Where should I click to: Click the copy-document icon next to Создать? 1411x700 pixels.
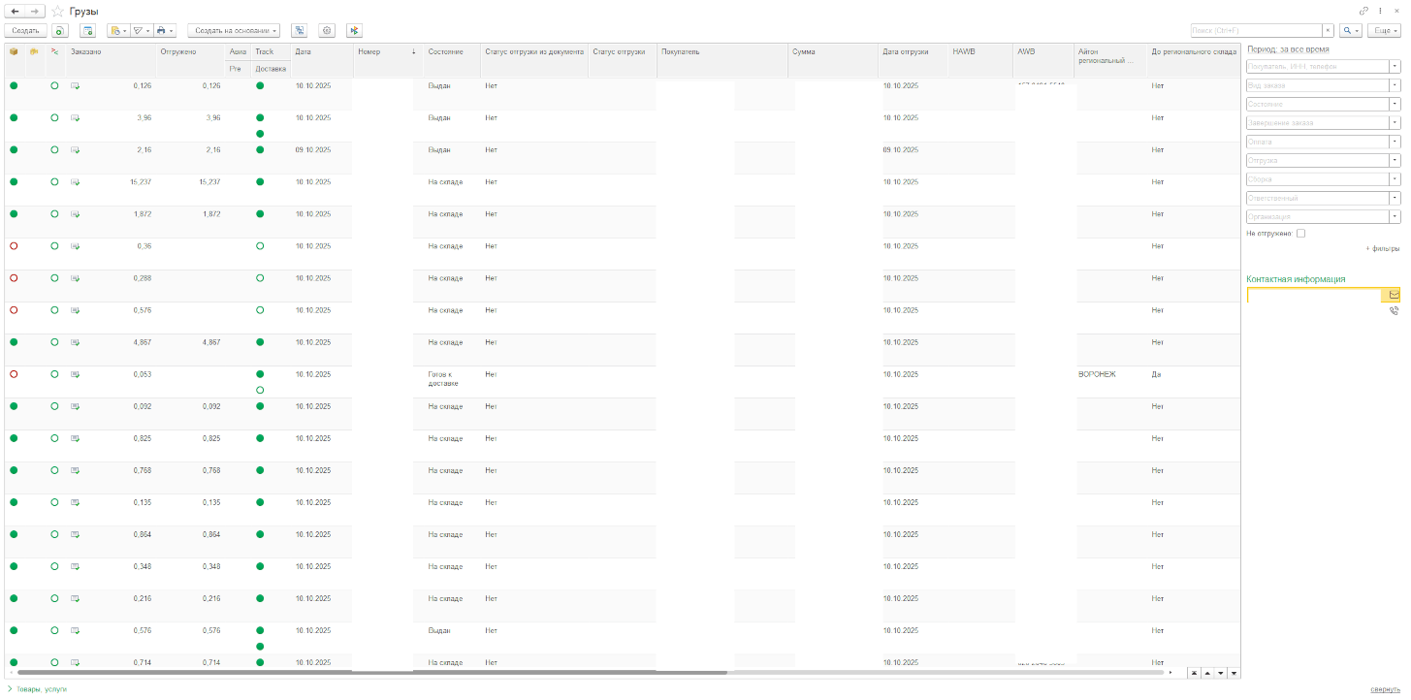click(59, 31)
